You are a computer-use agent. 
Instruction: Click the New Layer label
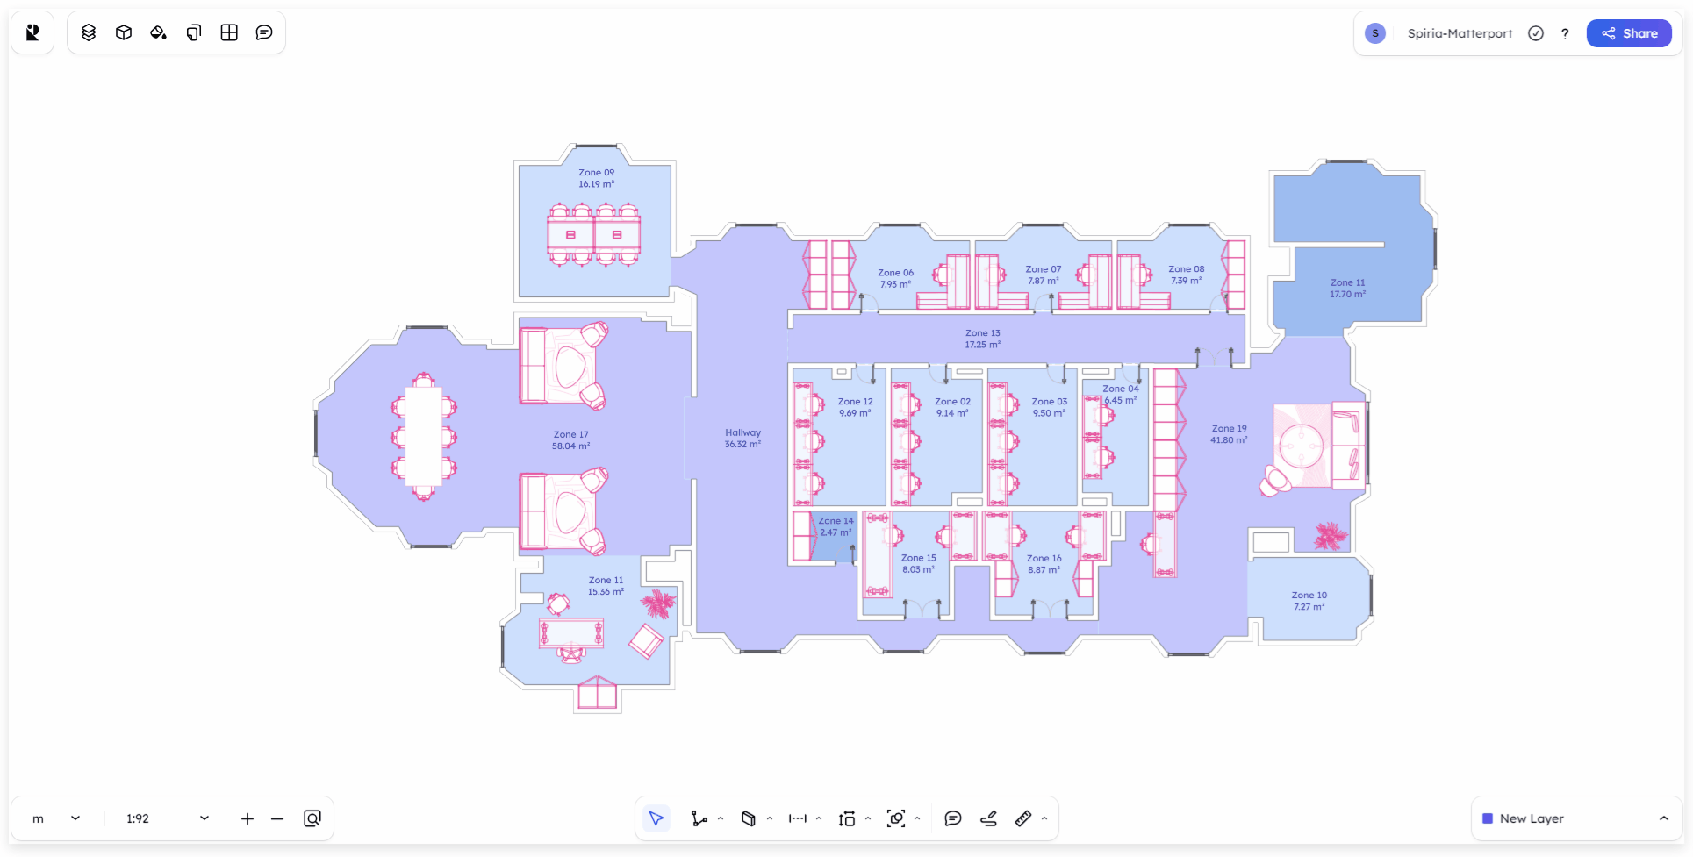click(x=1532, y=818)
